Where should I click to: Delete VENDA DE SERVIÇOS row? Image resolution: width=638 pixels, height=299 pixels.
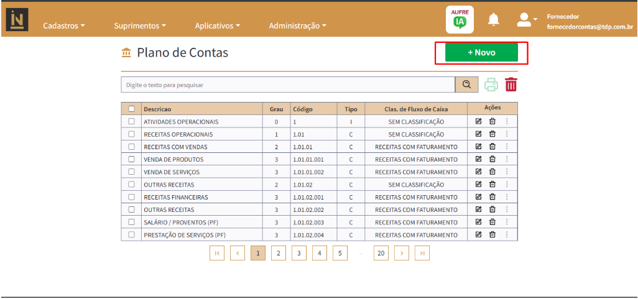(x=492, y=172)
